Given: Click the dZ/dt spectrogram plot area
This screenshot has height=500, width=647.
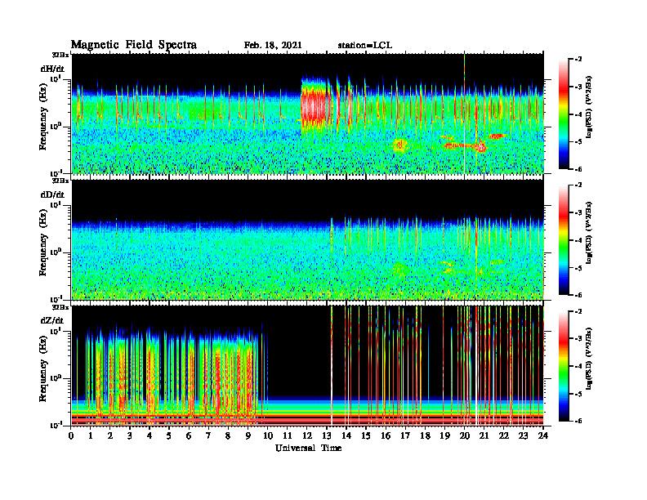Looking at the screenshot, I should click(x=308, y=365).
